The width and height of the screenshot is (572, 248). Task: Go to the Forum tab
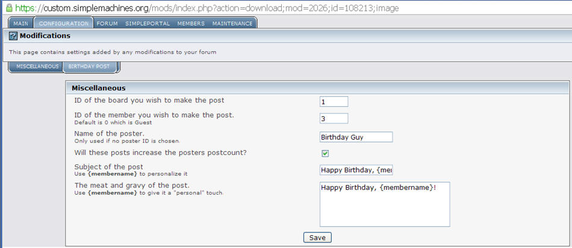point(107,23)
